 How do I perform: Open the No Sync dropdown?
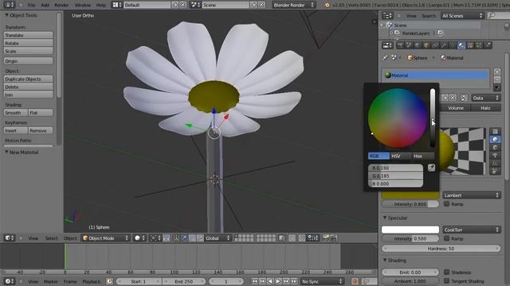[322, 281]
